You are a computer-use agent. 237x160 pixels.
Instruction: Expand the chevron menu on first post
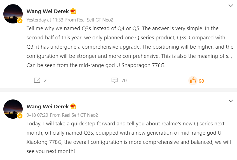pos(231,6)
